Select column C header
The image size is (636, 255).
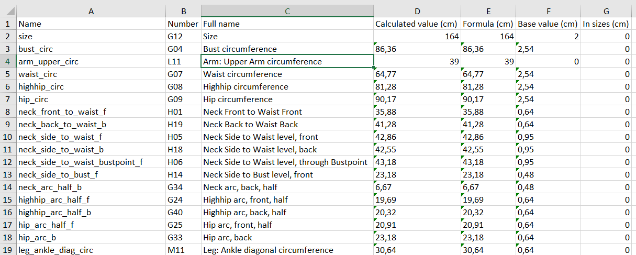(287, 11)
